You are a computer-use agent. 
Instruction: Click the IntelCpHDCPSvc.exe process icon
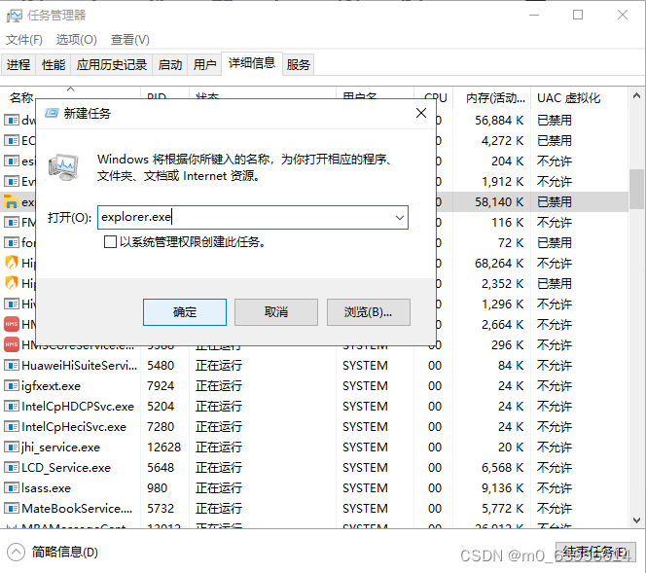coord(12,407)
